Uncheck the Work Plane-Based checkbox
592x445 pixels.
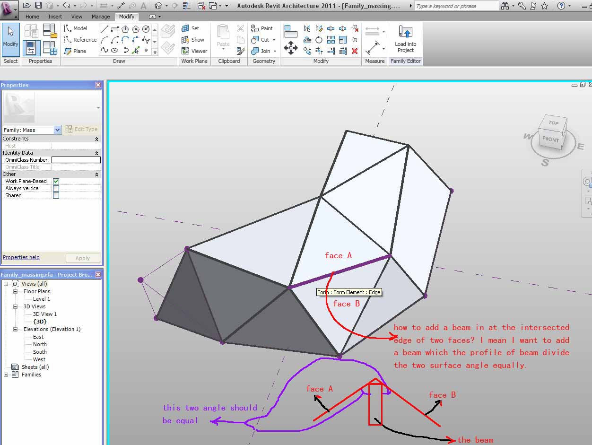click(x=56, y=181)
